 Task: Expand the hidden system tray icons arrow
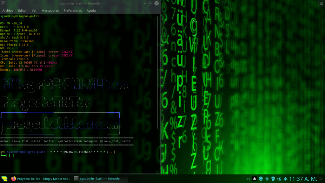pyautogui.click(x=285, y=179)
